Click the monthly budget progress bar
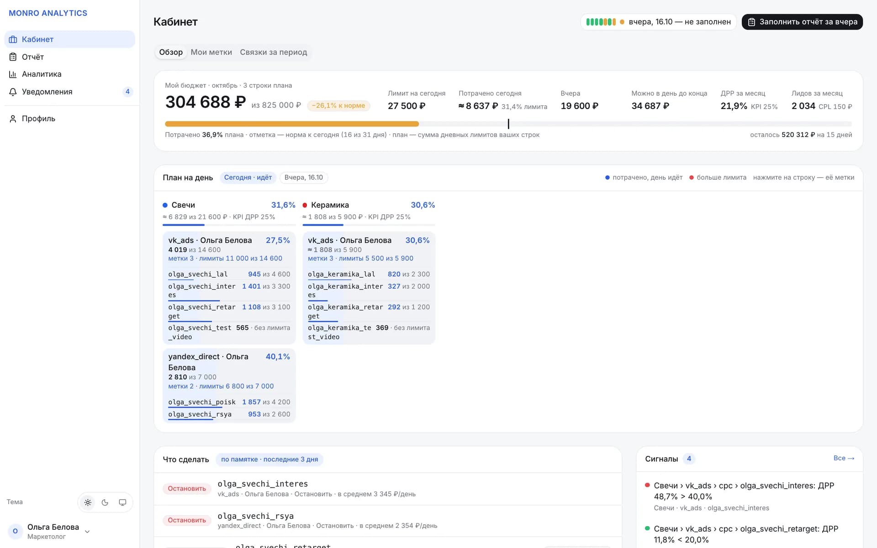877x548 pixels. tap(508, 124)
